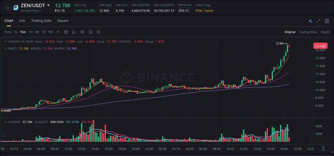Click the Horizen coin logo
The image size is (334, 156).
(x=15, y=7)
